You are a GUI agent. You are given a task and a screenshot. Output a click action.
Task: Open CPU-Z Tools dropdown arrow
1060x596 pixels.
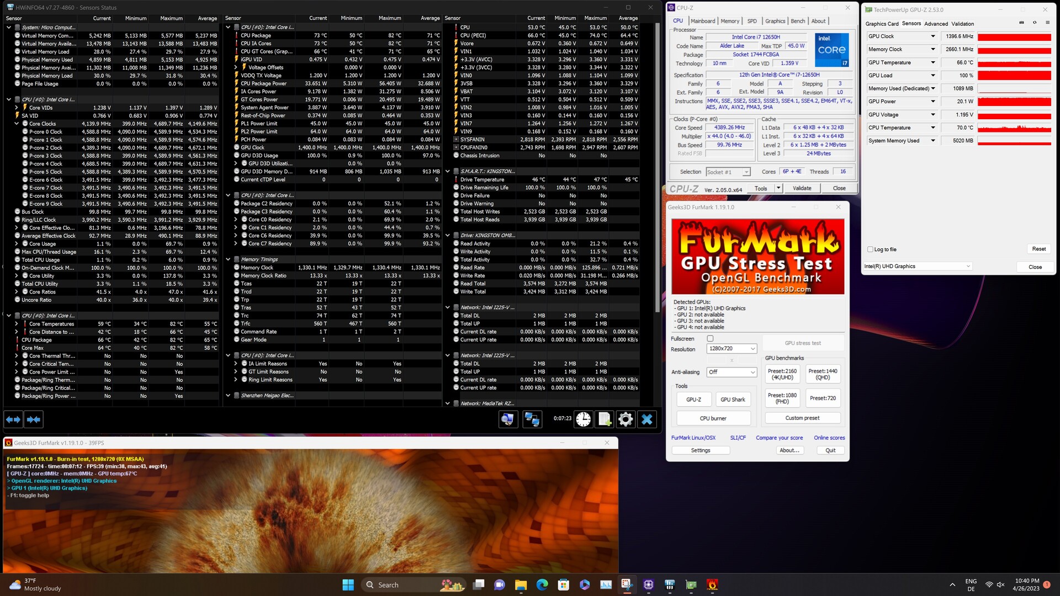(x=778, y=188)
